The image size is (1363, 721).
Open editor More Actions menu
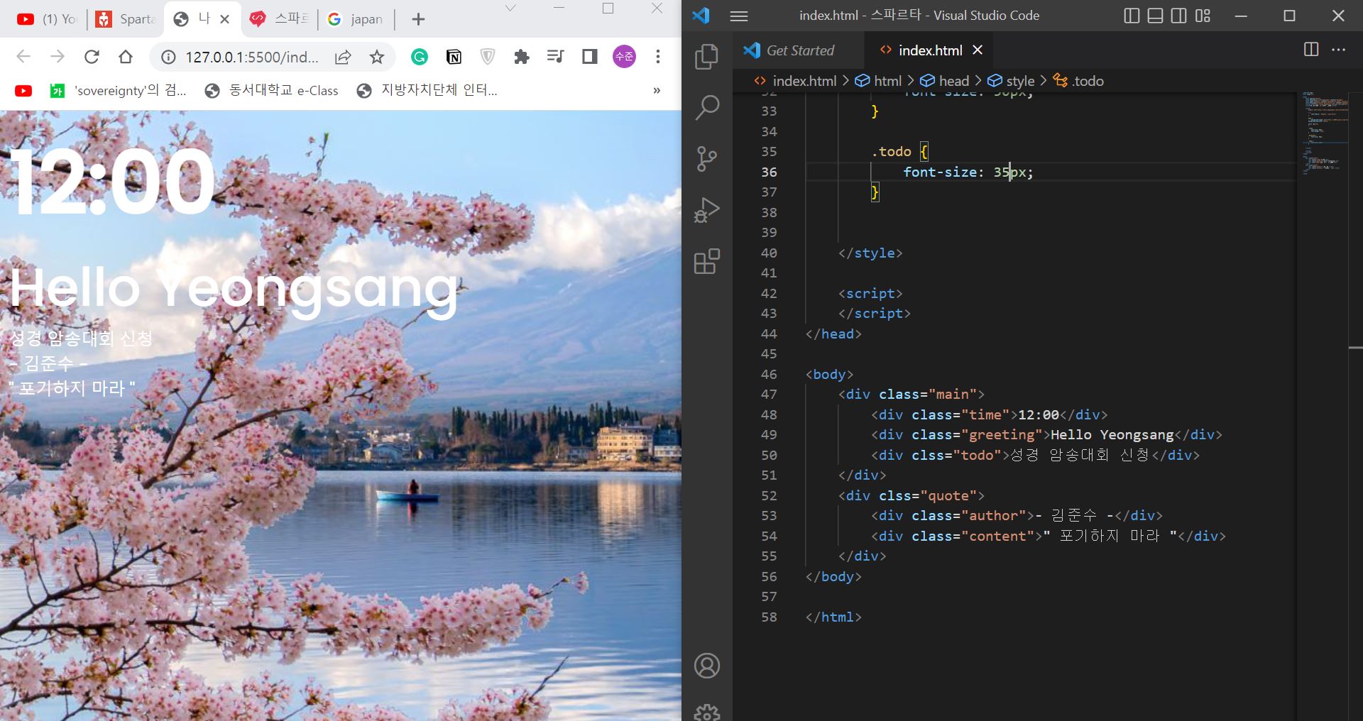(x=1339, y=50)
